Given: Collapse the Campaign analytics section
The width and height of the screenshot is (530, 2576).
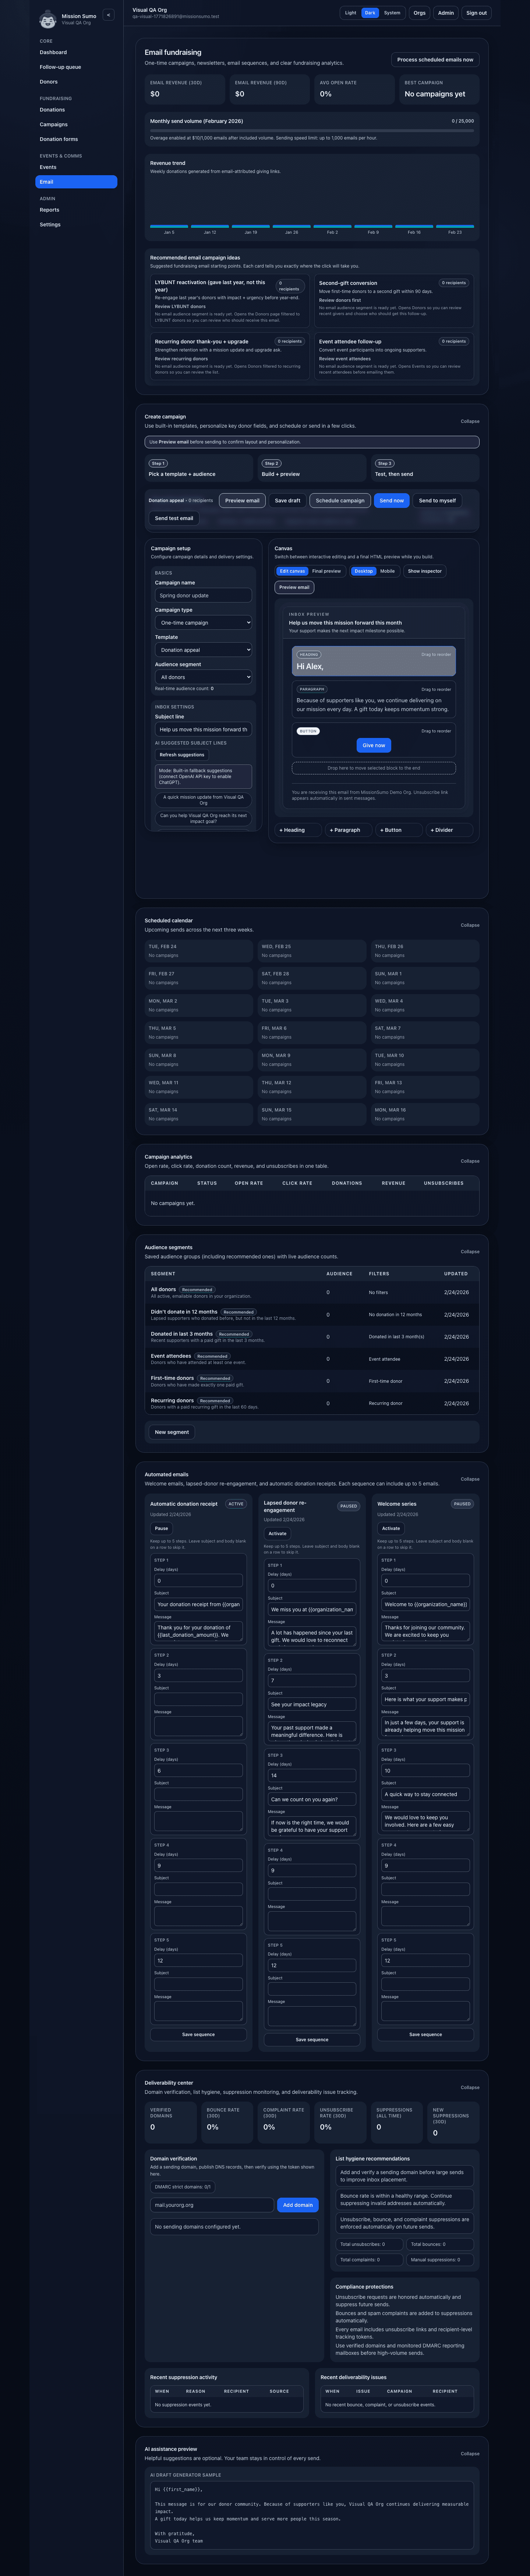Looking at the screenshot, I should [470, 1161].
